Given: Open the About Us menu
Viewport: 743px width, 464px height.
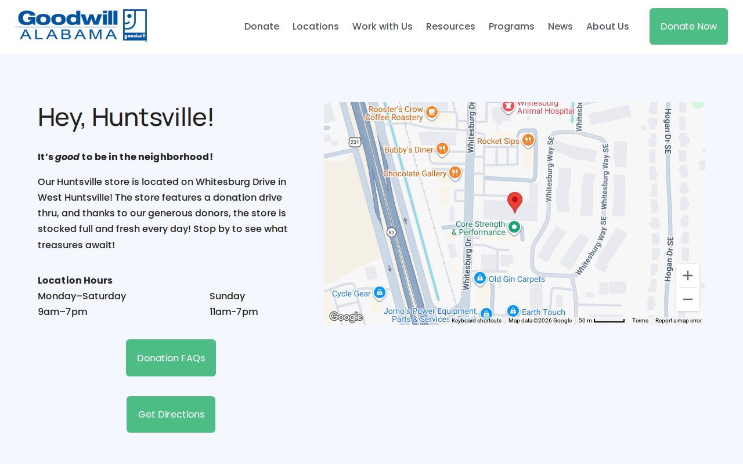Looking at the screenshot, I should [x=608, y=26].
